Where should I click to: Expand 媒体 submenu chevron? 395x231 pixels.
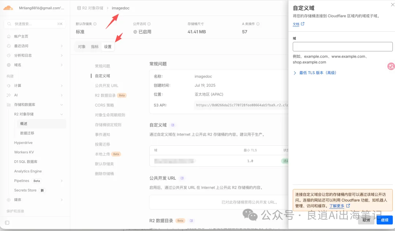62,200
